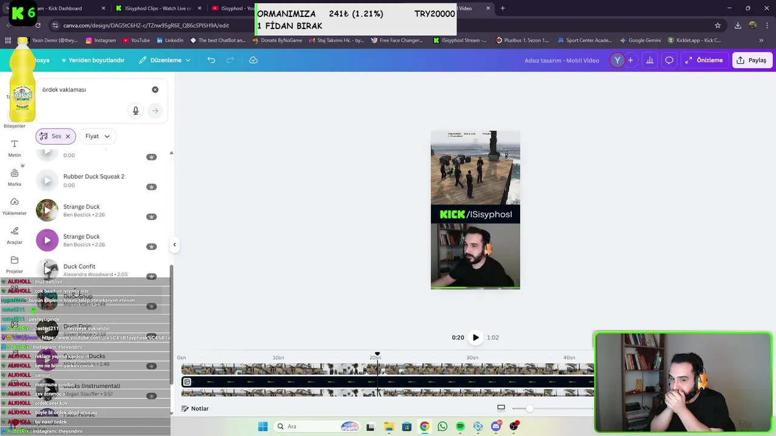
Task: Open Discord from taskbar
Action: 496,426
